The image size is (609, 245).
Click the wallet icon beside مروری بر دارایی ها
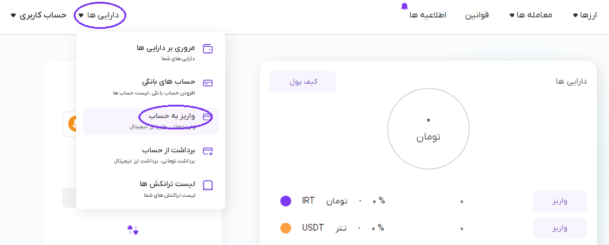(208, 49)
